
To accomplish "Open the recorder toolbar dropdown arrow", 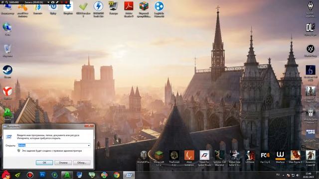I will (48, 2).
